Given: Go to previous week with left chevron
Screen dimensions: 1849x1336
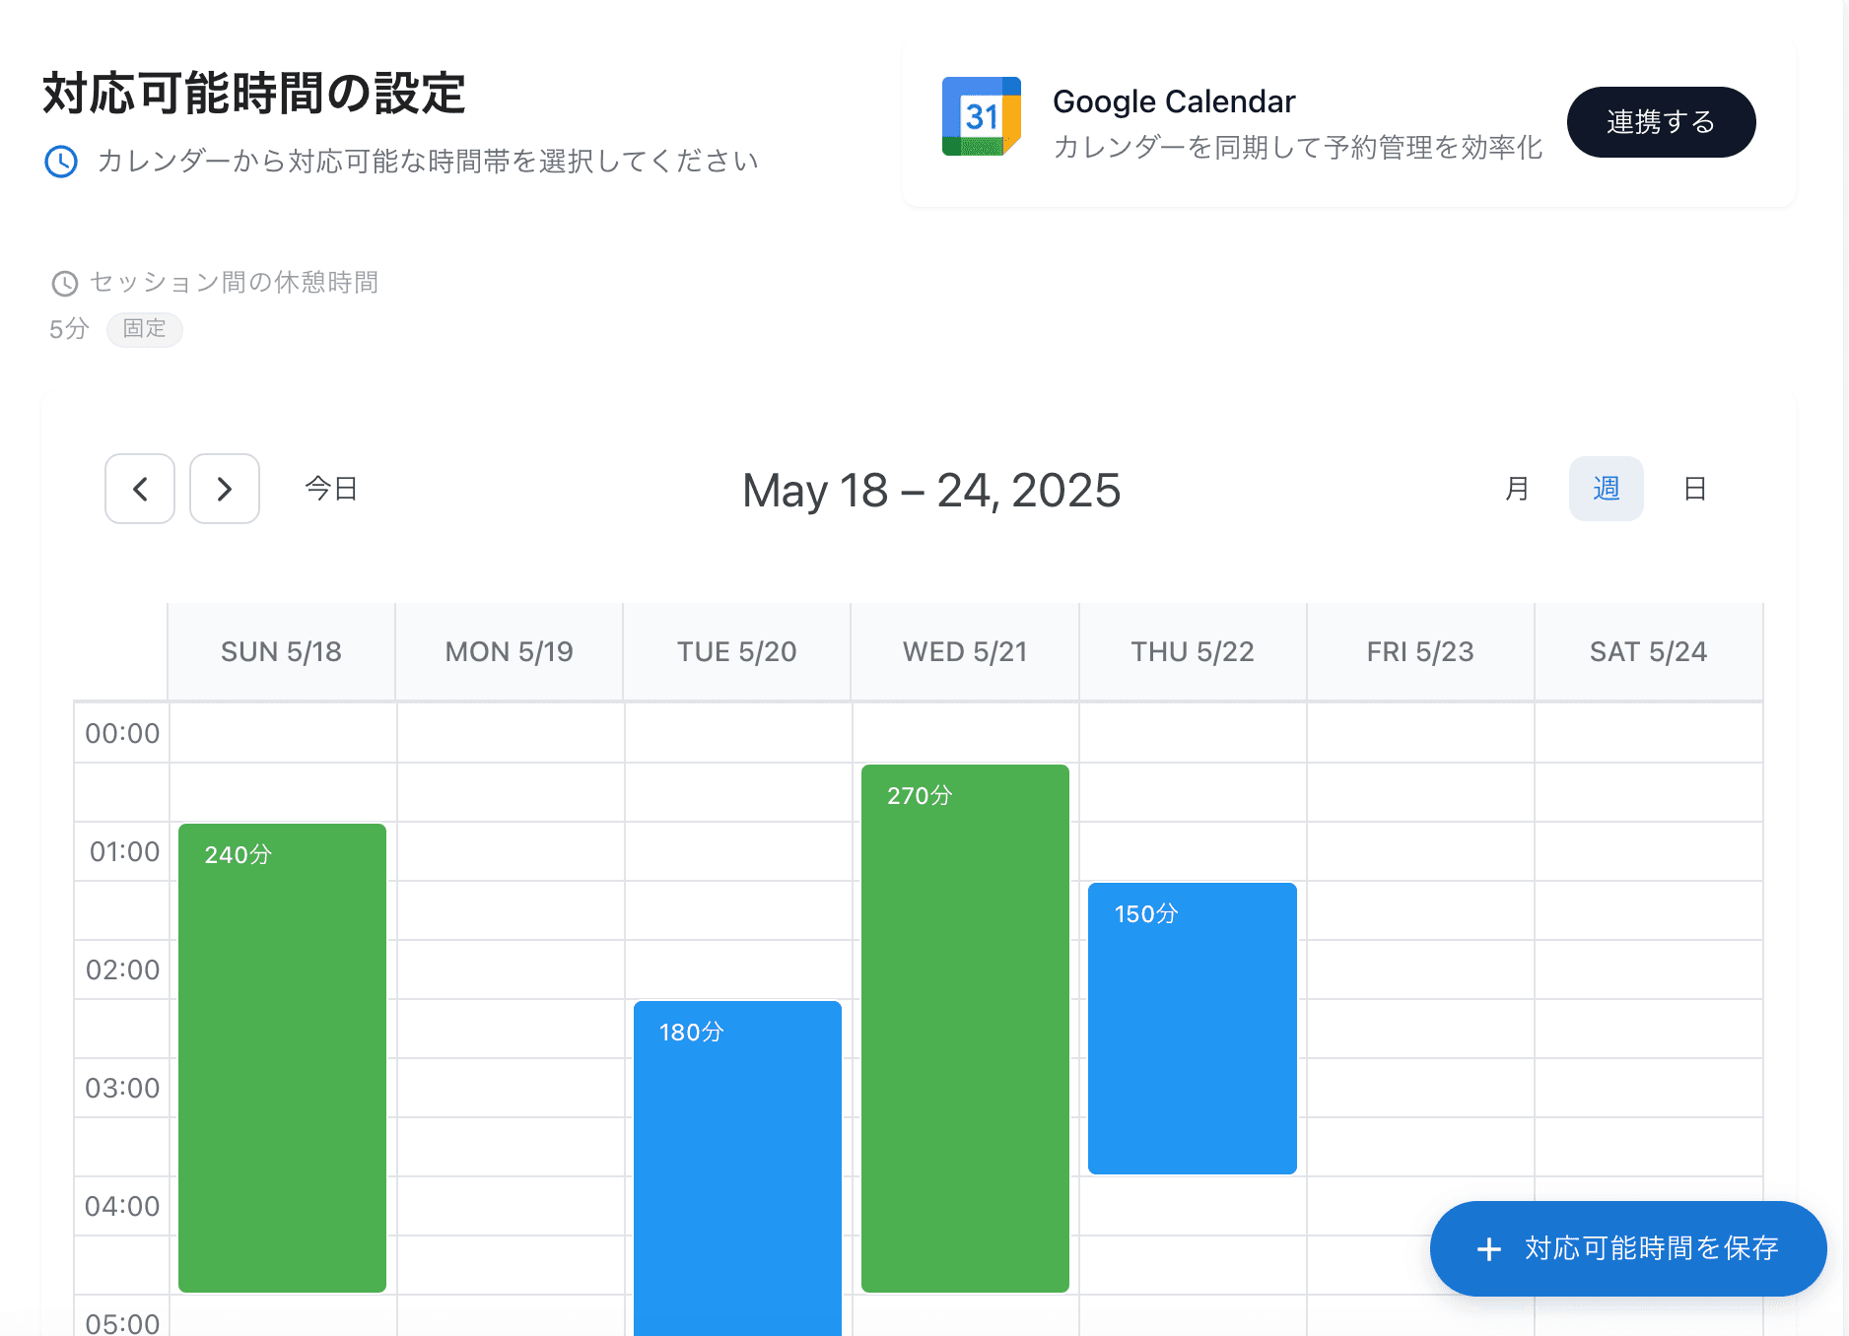Looking at the screenshot, I should point(140,489).
